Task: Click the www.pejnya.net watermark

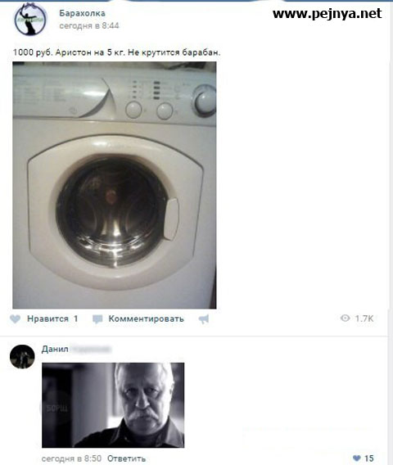Action: [x=327, y=14]
